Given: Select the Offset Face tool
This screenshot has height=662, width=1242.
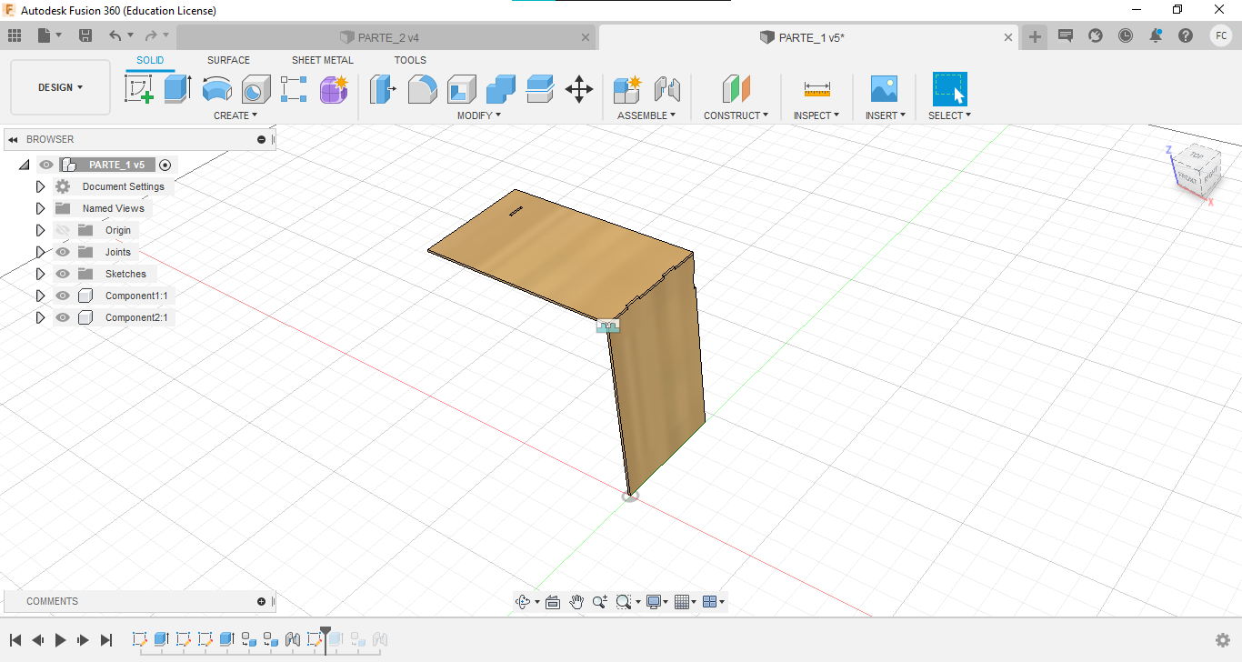Looking at the screenshot, I should [x=540, y=89].
